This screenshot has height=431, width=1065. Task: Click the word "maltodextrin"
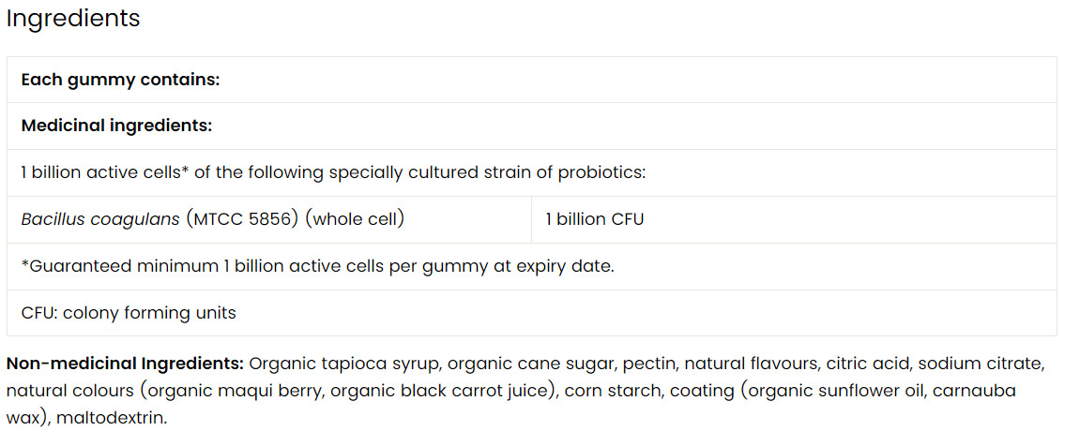(111, 417)
